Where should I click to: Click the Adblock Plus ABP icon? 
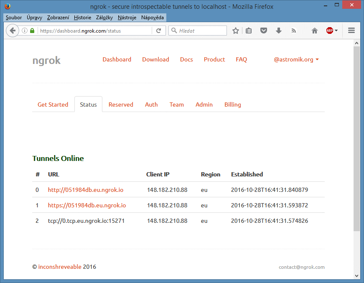330,31
